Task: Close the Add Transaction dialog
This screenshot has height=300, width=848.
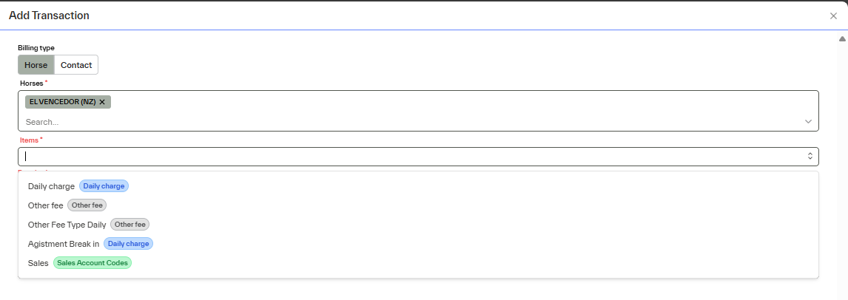Action: 833,16
